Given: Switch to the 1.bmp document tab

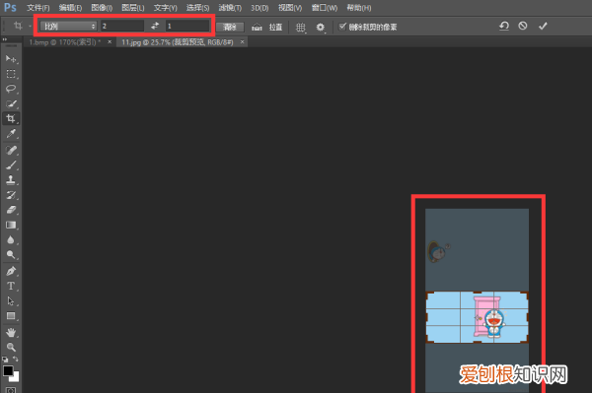Looking at the screenshot, I should pyautogui.click(x=65, y=42).
